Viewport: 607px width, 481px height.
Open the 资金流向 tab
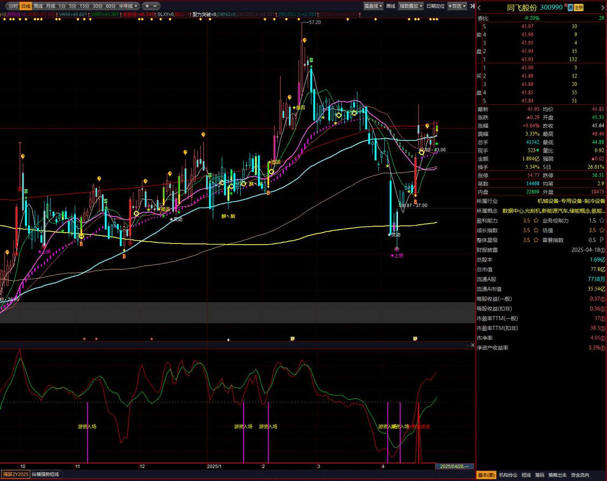[x=580, y=475]
